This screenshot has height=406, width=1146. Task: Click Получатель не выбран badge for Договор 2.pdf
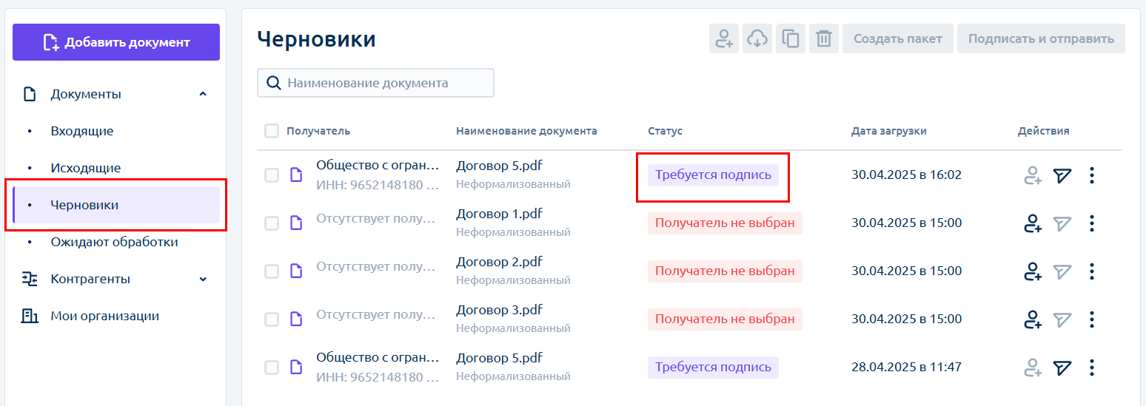point(725,271)
